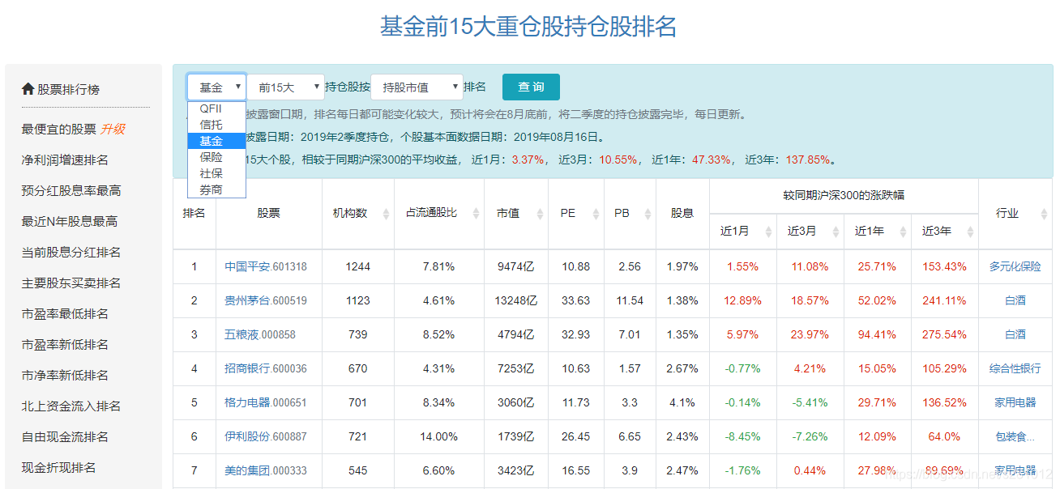Click the 排名 column header
The height and width of the screenshot is (489, 1060).
pos(194,214)
